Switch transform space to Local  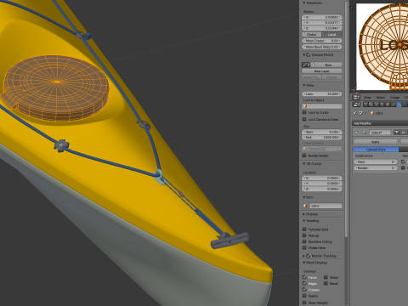tap(332, 35)
